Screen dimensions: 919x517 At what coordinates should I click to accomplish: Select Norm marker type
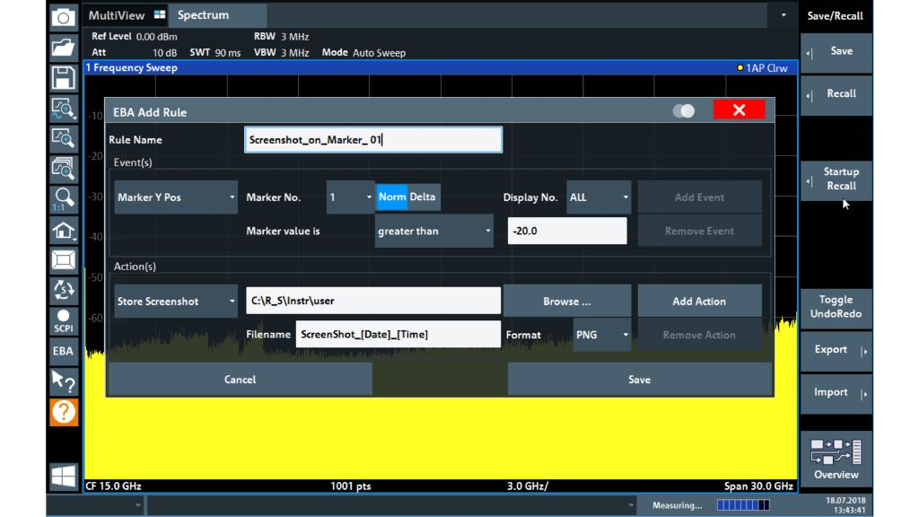391,197
